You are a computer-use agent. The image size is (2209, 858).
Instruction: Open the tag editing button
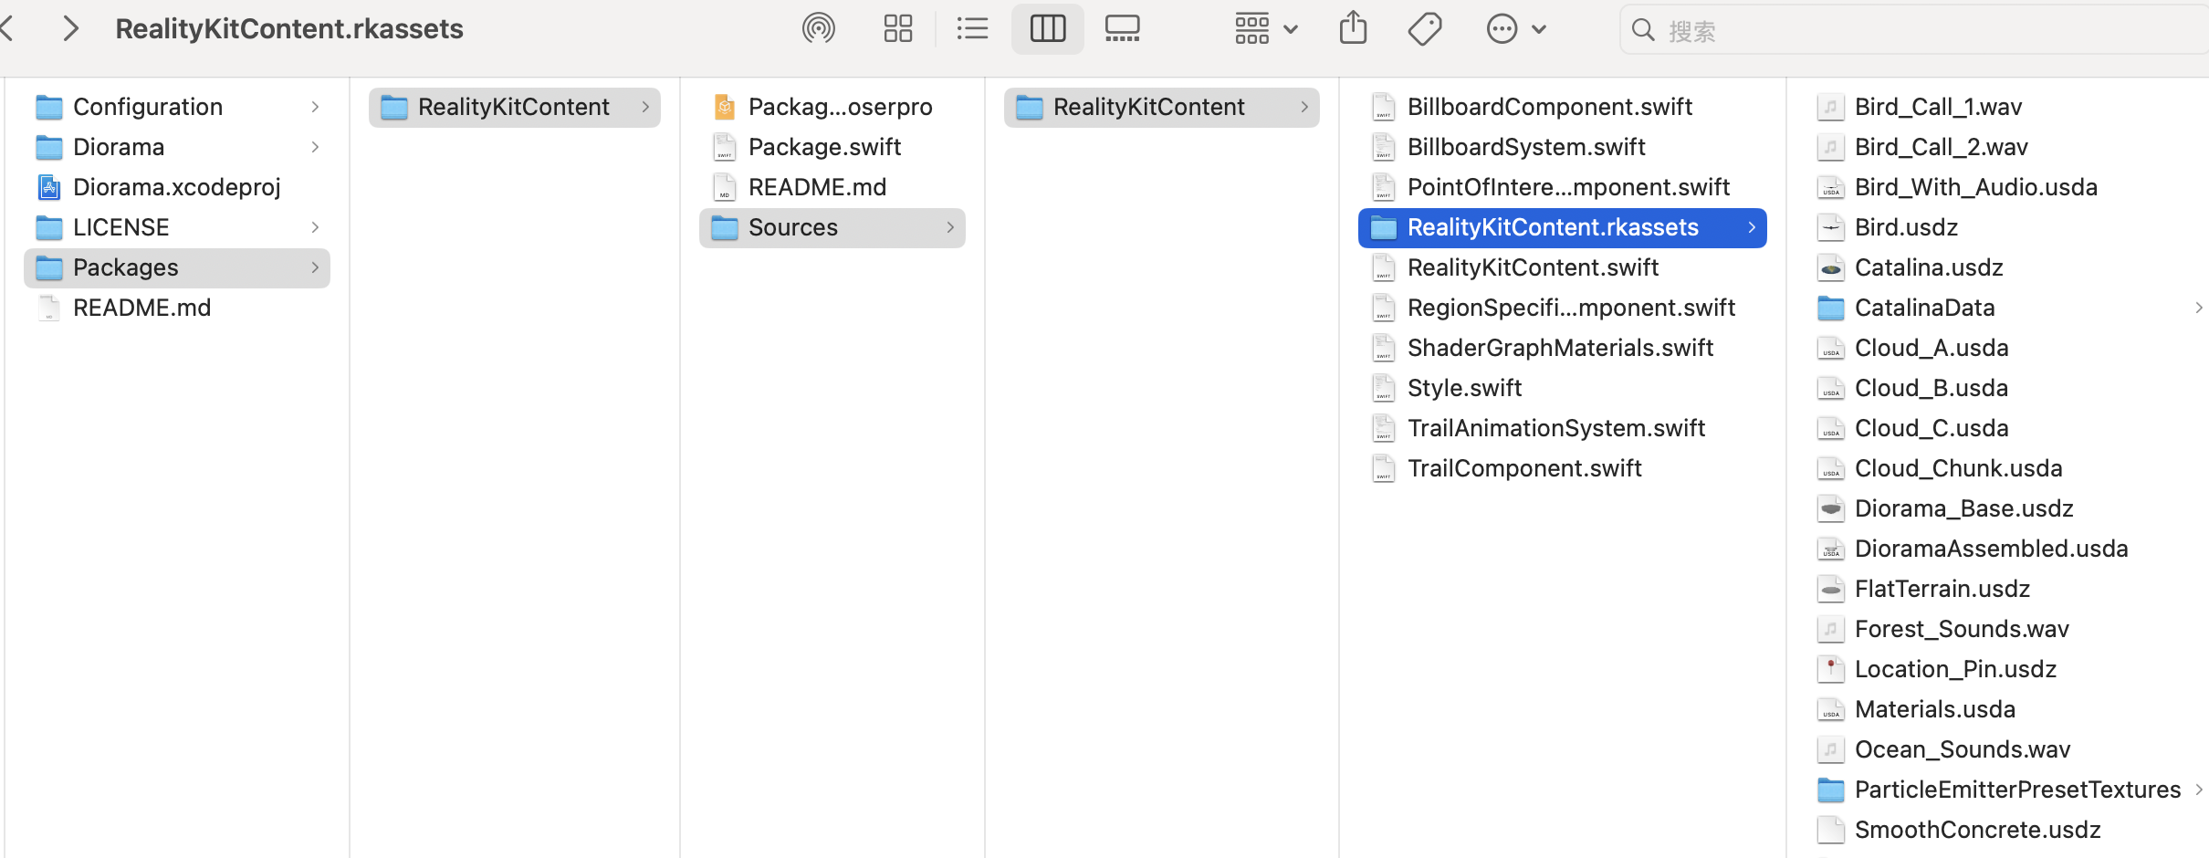pos(1424,29)
